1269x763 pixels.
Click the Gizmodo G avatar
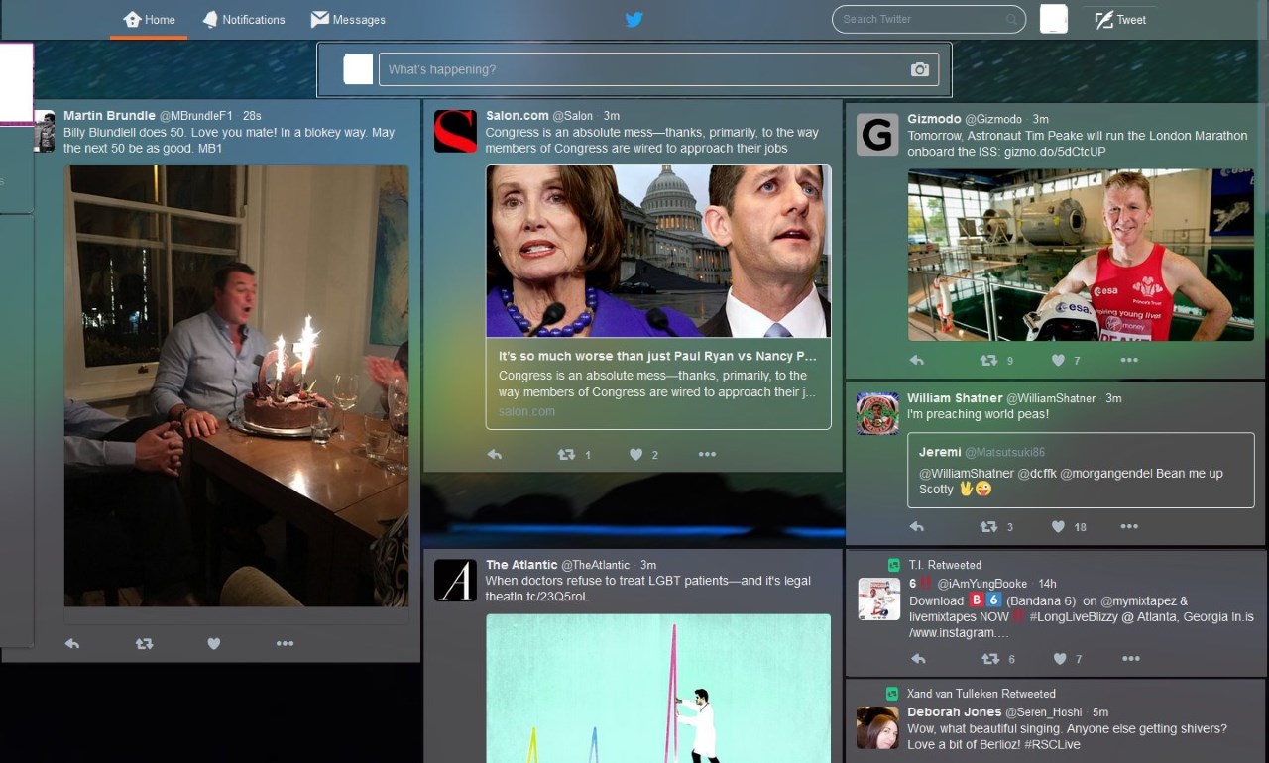[x=877, y=135]
